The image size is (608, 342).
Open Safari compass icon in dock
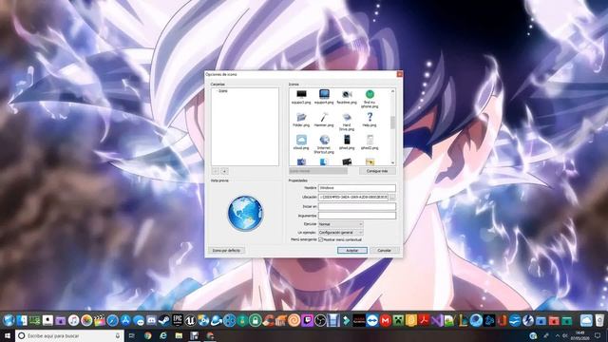(112, 320)
